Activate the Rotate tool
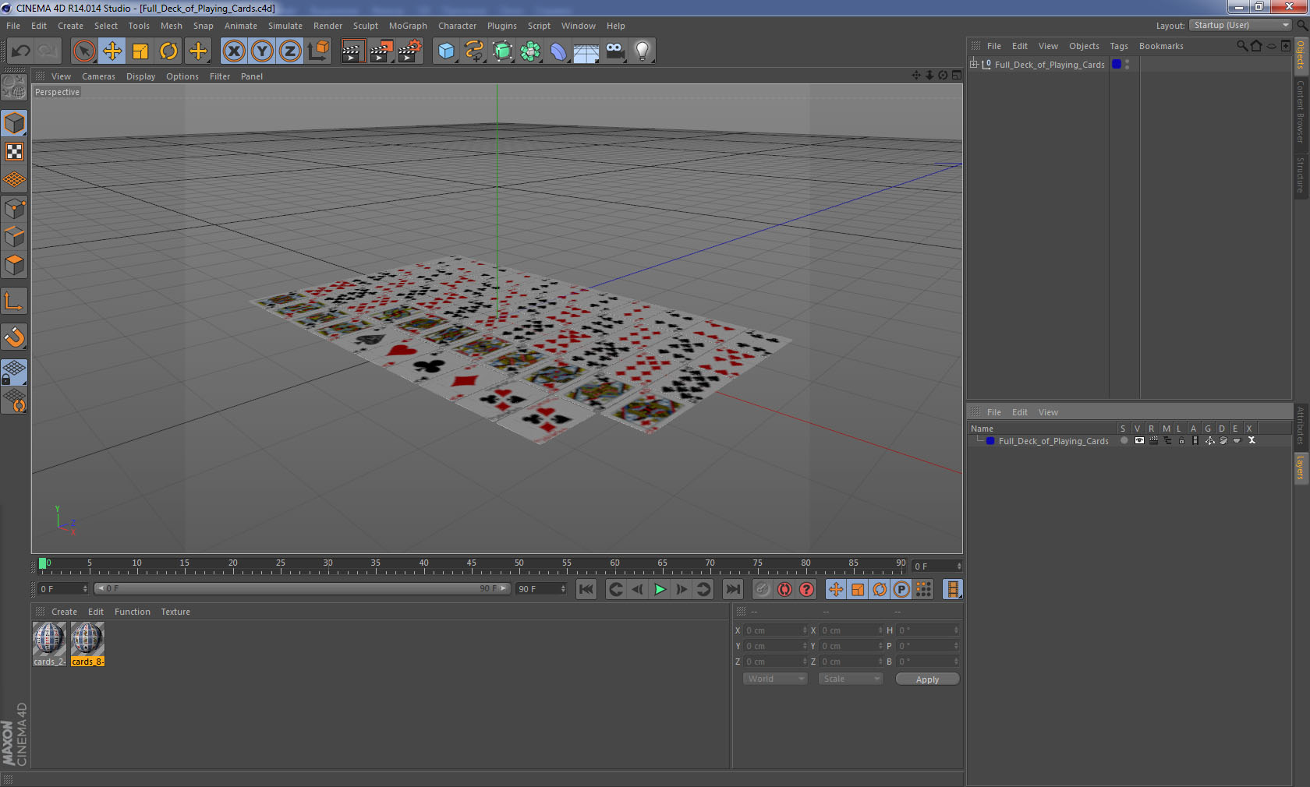Screen dimensions: 1310x787 click(x=168, y=51)
